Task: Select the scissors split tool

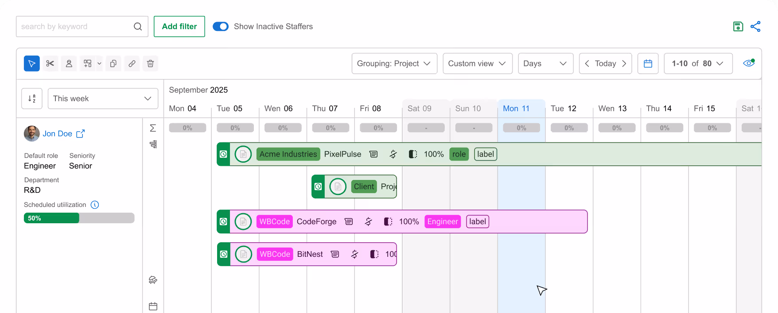Action: (50, 64)
